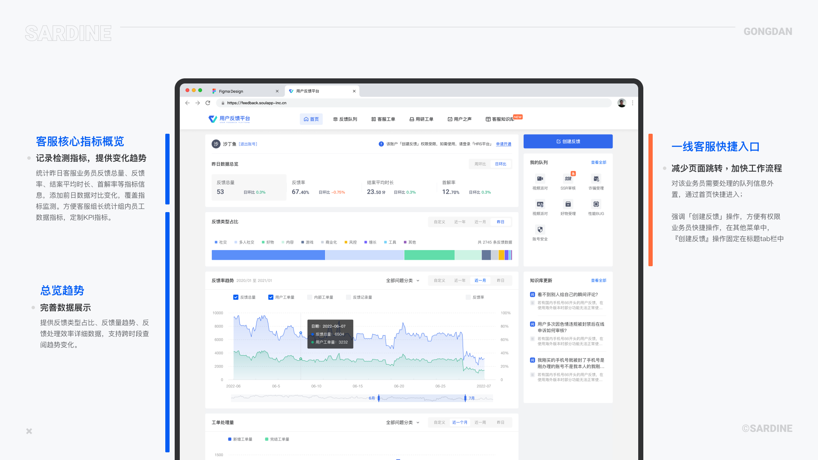Close the Figma Design browser tab

click(277, 91)
